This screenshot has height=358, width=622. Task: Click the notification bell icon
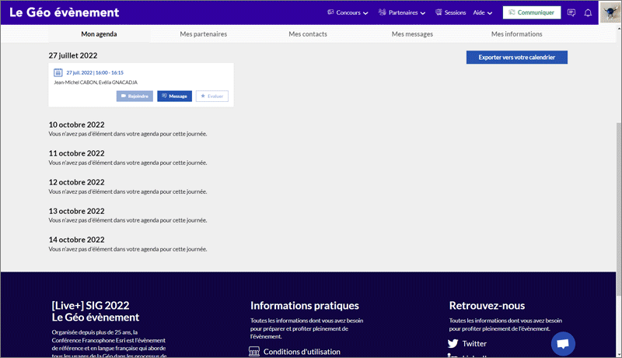[588, 12]
